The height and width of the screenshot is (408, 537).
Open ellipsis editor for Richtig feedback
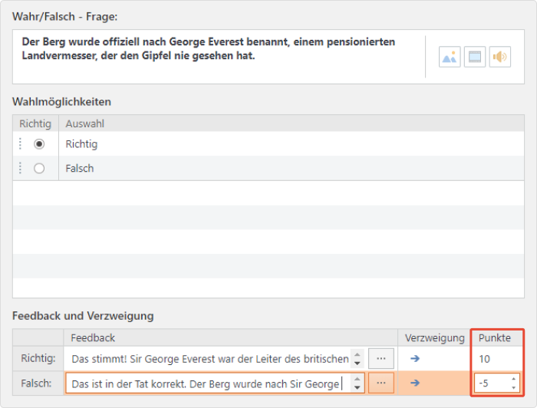click(381, 358)
